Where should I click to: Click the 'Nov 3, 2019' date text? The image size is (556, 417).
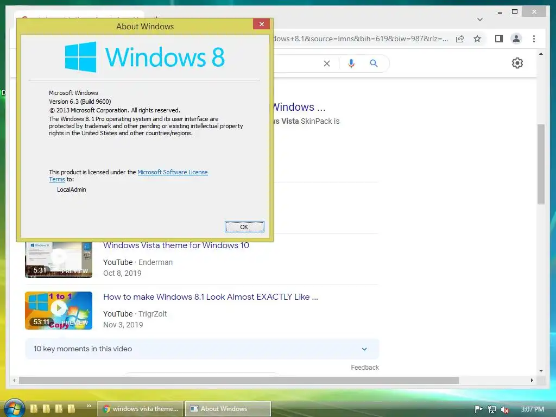[123, 325]
